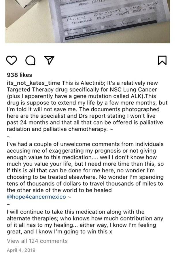
Task: Click the caption paragraph starting "This is Alectinib"
Action: pyautogui.click(x=87, y=106)
